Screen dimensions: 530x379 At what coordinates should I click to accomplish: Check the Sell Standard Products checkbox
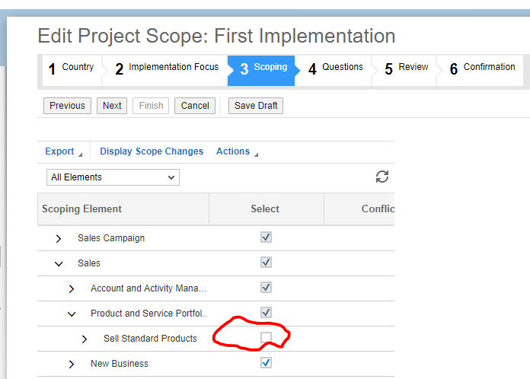[x=266, y=337]
